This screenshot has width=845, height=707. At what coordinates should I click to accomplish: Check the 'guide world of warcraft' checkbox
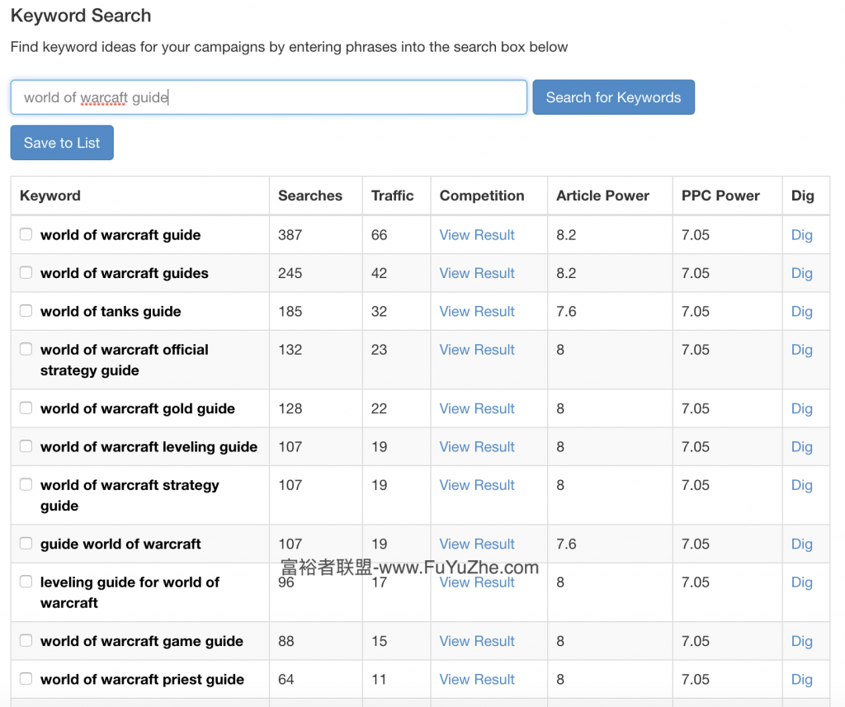[26, 543]
